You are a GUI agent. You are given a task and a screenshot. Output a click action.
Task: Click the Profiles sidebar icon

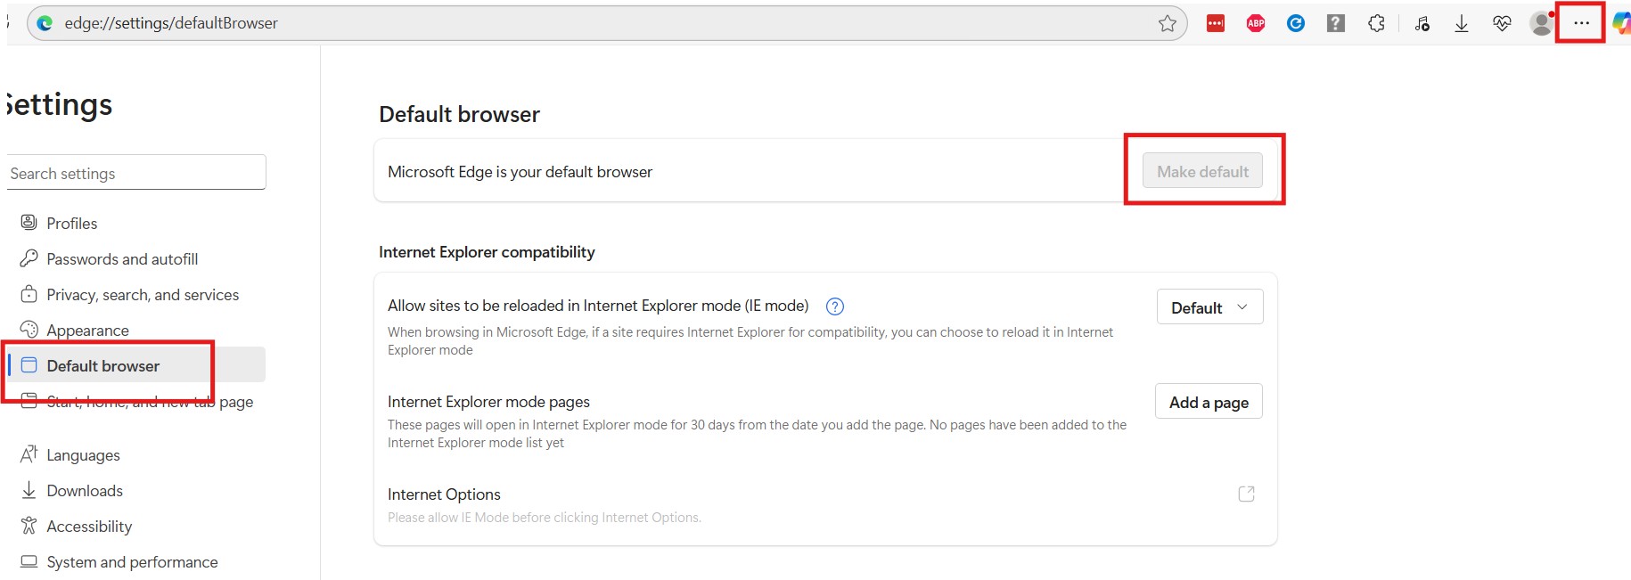29,222
